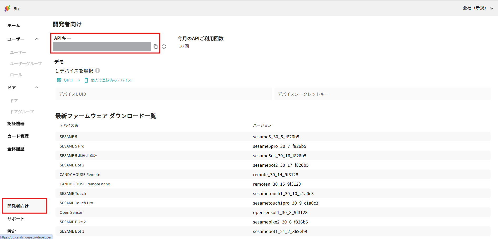Open ユーザーグループ in the sidebar
This screenshot has height=239, width=498.
(x=26, y=64)
